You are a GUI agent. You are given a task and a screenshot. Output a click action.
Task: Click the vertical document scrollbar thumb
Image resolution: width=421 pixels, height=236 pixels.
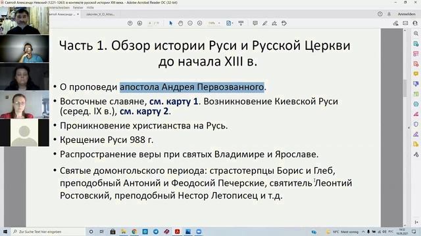tap(405, 88)
